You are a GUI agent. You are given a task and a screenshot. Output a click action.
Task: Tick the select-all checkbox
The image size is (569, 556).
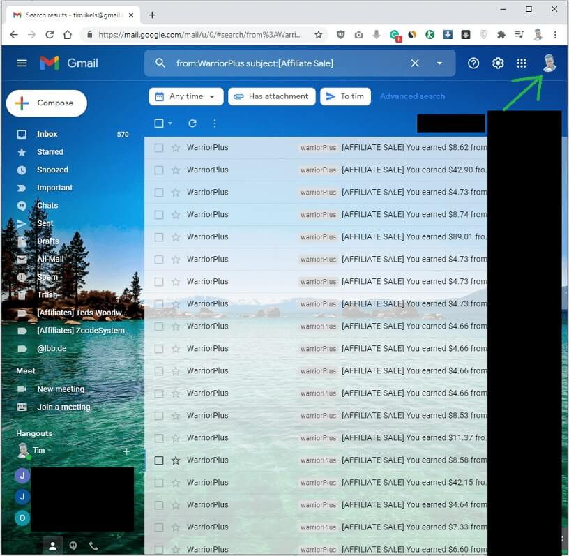(x=159, y=123)
